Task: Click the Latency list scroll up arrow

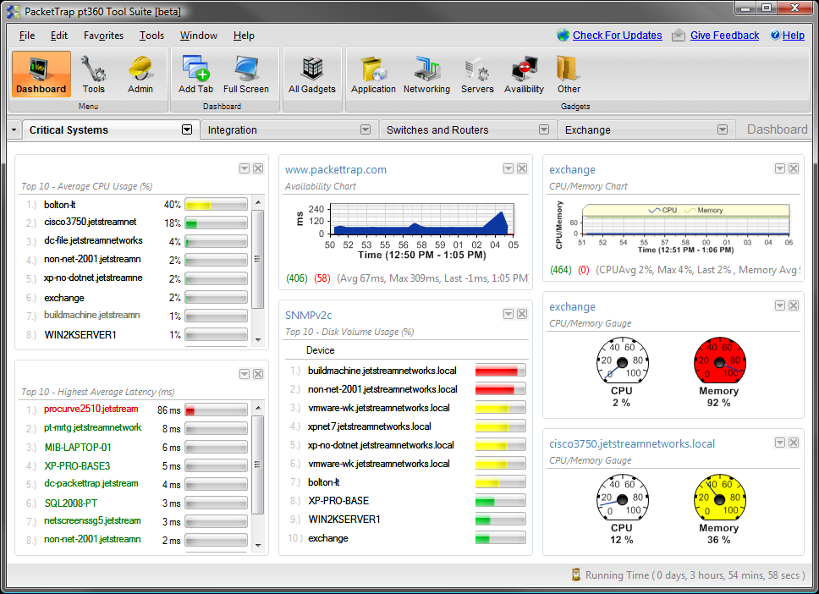Action: coord(258,408)
